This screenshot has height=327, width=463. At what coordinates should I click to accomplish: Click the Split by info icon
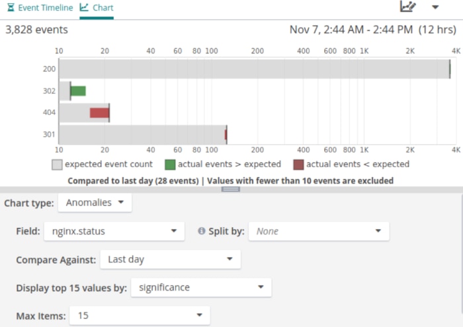(x=202, y=231)
